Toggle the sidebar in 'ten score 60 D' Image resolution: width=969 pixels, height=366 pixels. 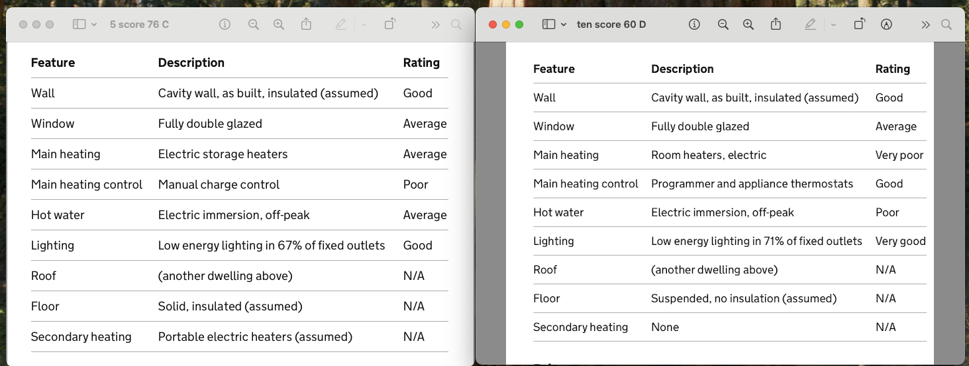(548, 24)
